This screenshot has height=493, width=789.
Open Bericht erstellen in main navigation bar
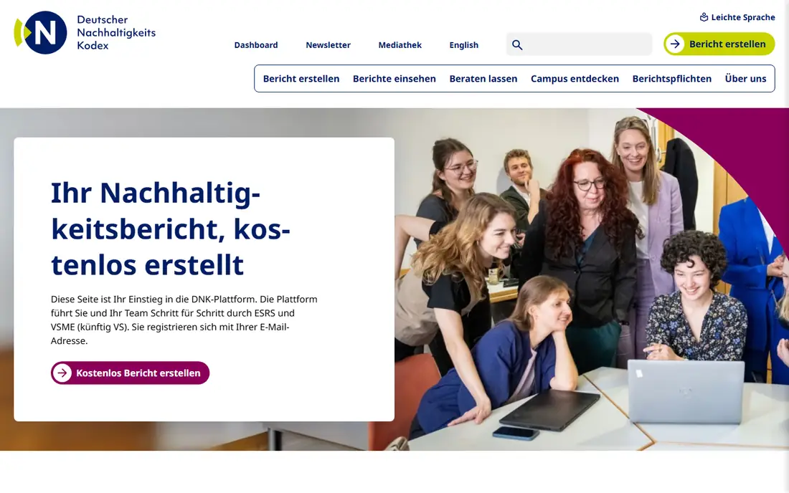pos(301,78)
